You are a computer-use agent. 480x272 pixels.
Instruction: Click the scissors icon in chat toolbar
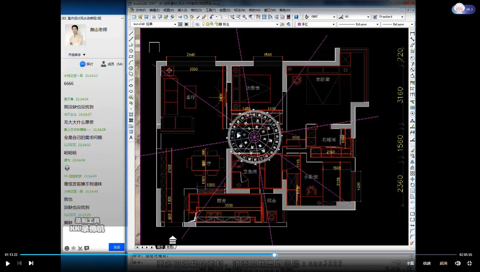tap(80, 248)
